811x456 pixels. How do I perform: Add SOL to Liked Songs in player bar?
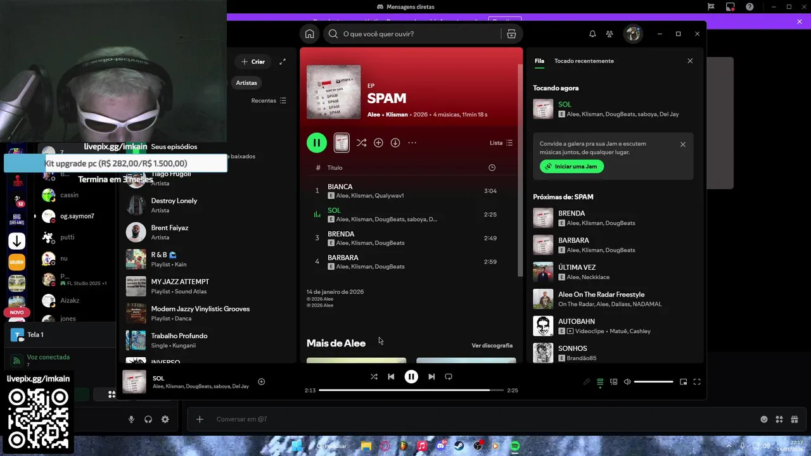(x=261, y=381)
